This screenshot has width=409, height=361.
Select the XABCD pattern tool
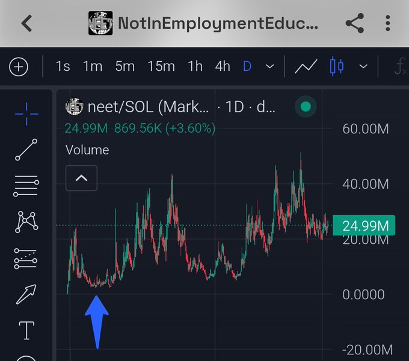point(26,222)
